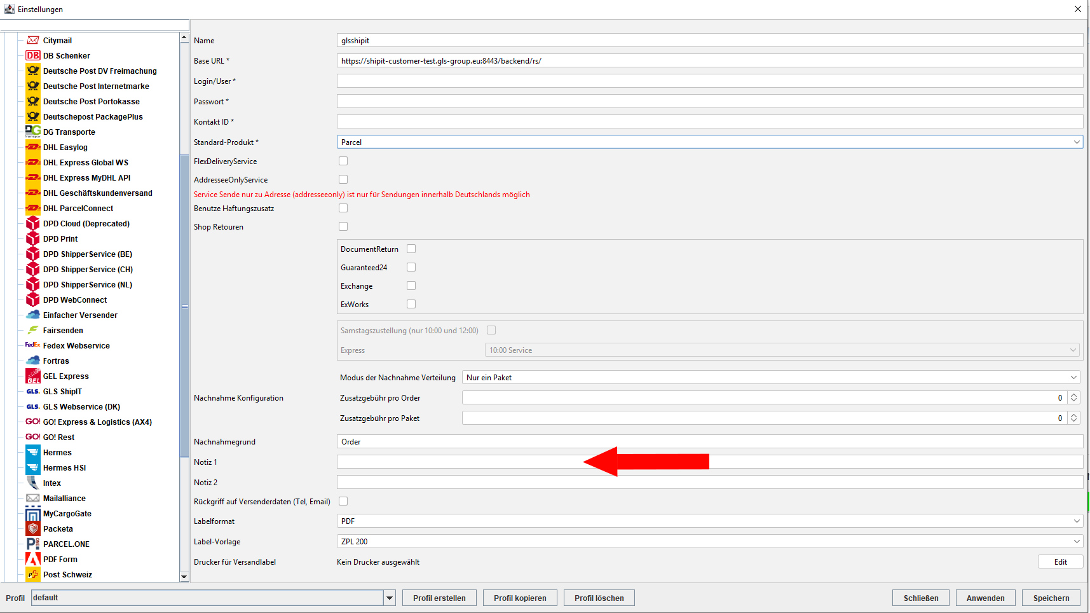Image resolution: width=1090 pixels, height=613 pixels.
Task: Click carrier list scroll up arrow
Action: pyautogui.click(x=184, y=38)
